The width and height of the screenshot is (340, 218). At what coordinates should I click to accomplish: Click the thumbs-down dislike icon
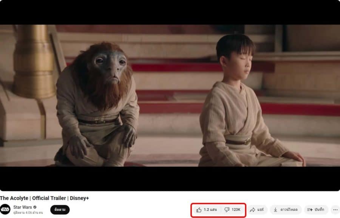[227, 210]
